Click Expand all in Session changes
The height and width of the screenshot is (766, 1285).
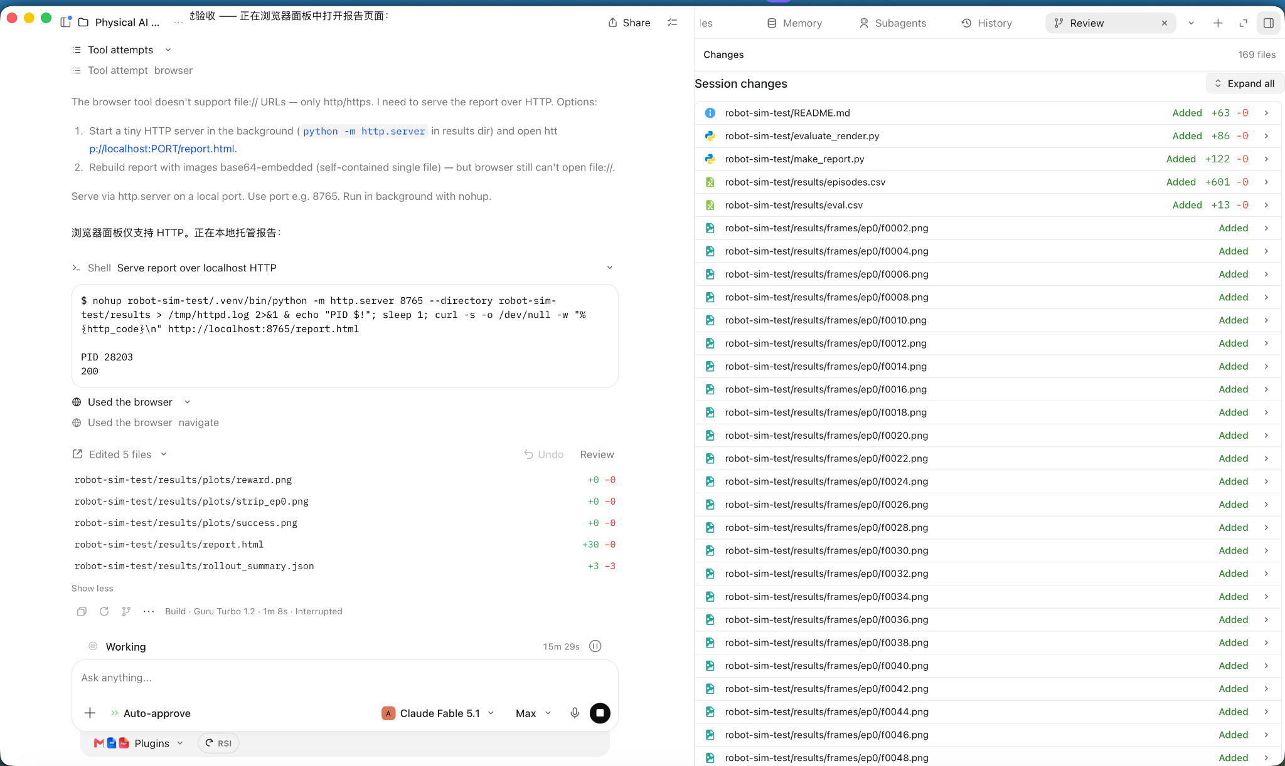coord(1245,83)
